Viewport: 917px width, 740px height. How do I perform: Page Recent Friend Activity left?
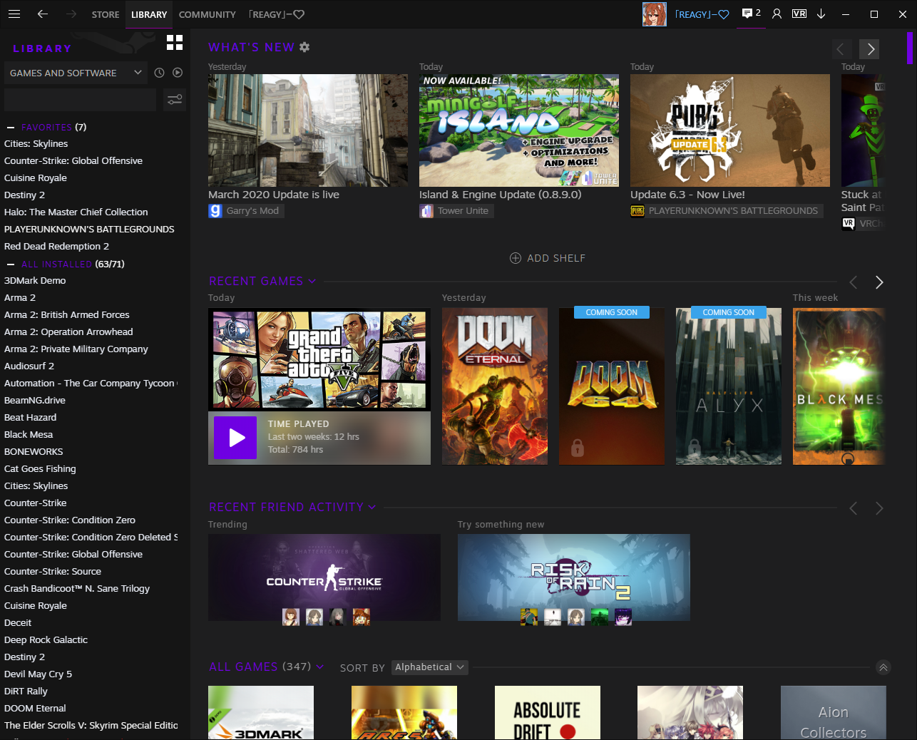(854, 508)
